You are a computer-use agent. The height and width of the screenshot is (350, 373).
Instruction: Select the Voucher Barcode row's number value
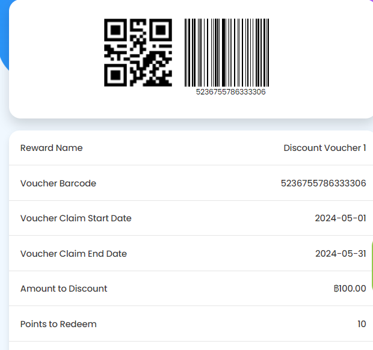(323, 183)
